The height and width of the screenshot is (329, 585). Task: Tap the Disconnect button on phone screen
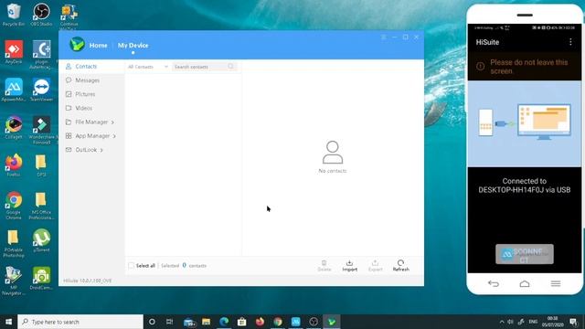(x=525, y=254)
